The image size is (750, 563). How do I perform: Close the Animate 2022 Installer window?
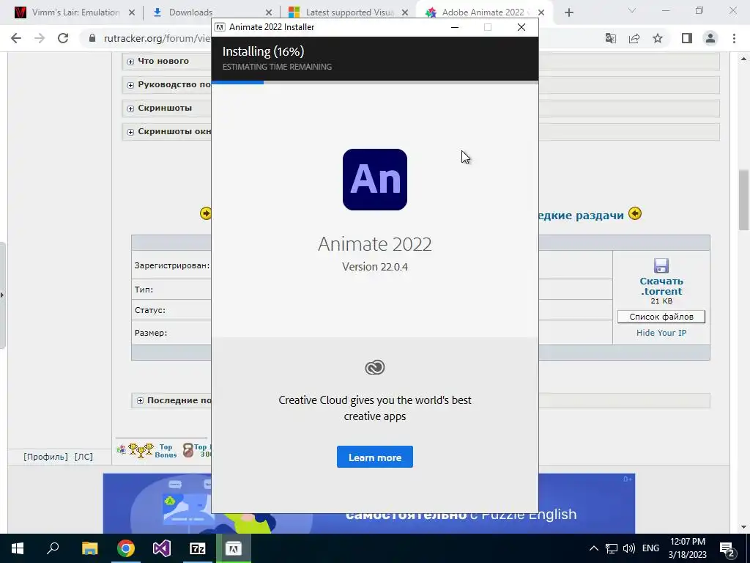521,27
